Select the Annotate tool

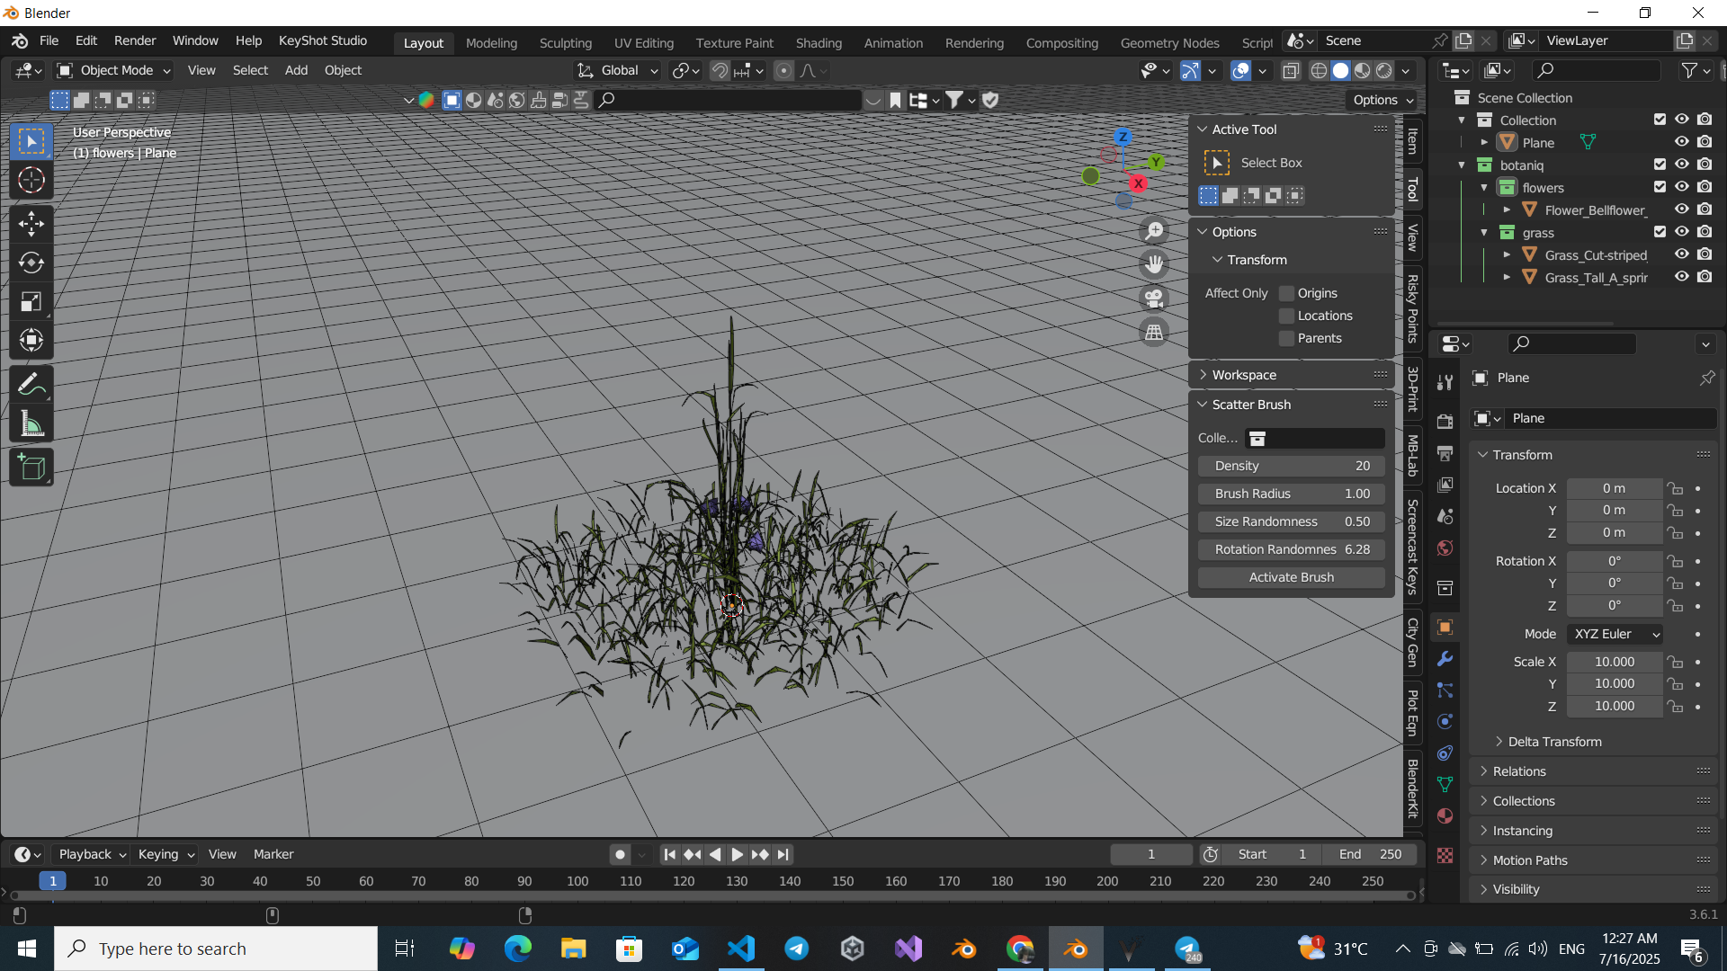coord(31,385)
